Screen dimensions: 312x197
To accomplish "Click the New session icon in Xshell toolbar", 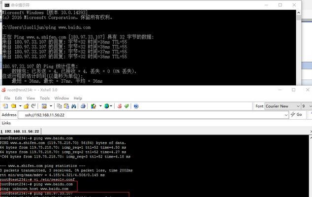I will point(5,106).
